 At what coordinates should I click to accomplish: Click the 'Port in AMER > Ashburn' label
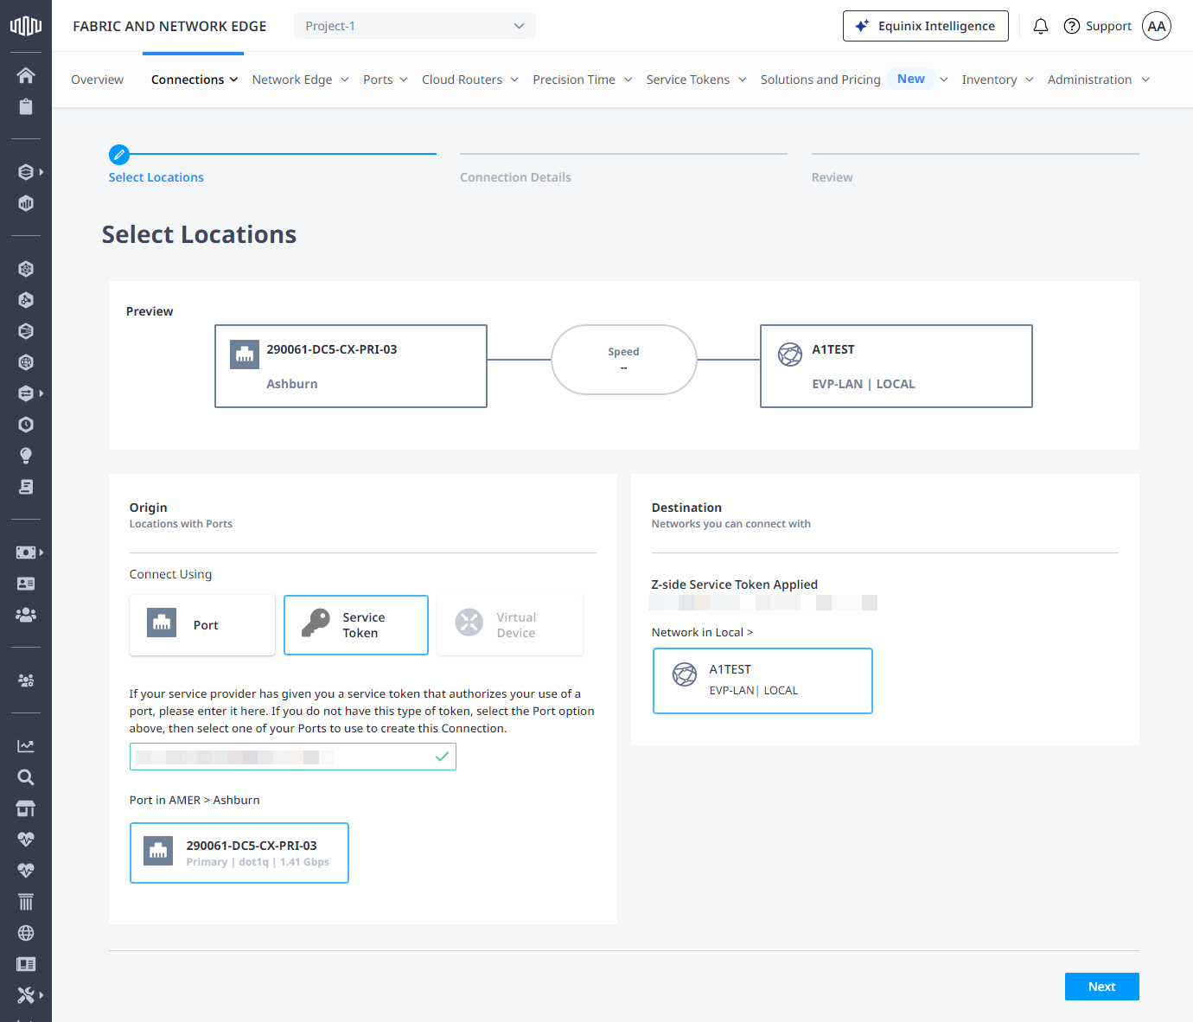point(195,800)
